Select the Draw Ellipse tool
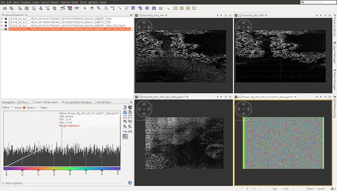Image resolution: width=337 pixels, height=191 pixels. pyautogui.click(x=147, y=8)
